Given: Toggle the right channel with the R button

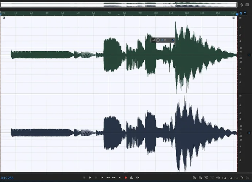Looking at the screenshot, I should (249, 133).
